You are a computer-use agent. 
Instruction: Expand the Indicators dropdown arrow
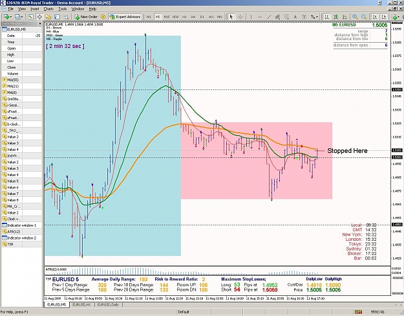(399, 17)
